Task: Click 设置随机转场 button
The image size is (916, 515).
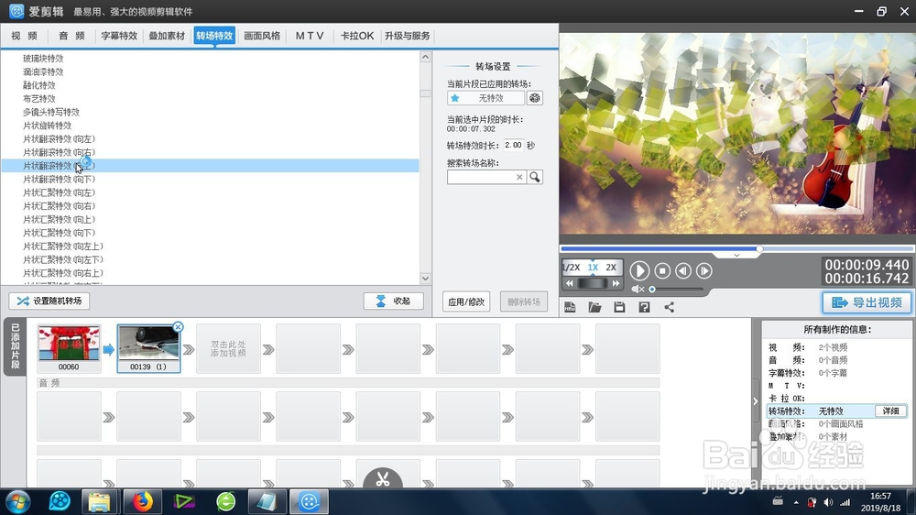Action: click(49, 301)
